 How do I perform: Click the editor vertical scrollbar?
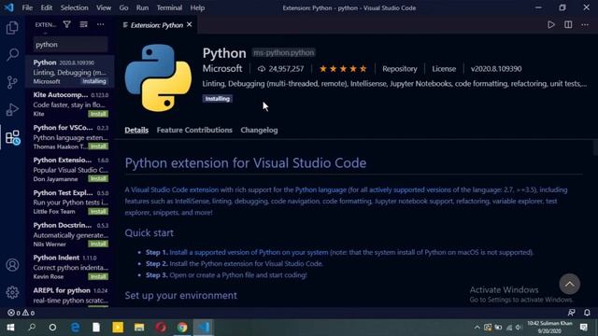tap(595, 147)
